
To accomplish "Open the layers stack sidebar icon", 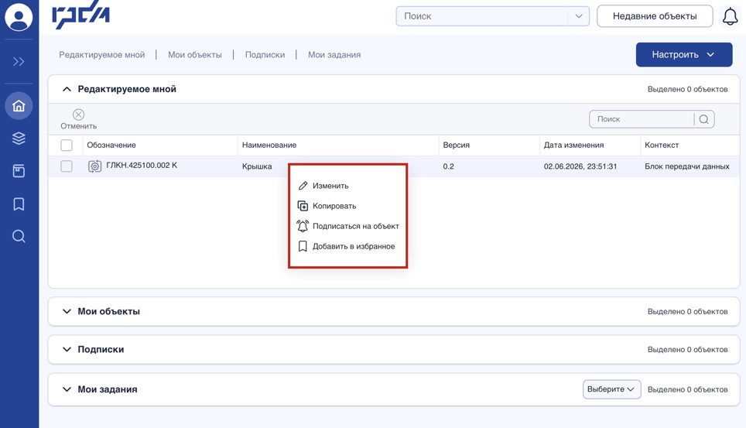I will point(19,138).
